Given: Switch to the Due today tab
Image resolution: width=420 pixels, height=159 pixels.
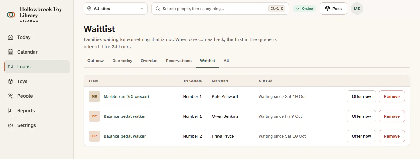Looking at the screenshot, I should click(122, 61).
